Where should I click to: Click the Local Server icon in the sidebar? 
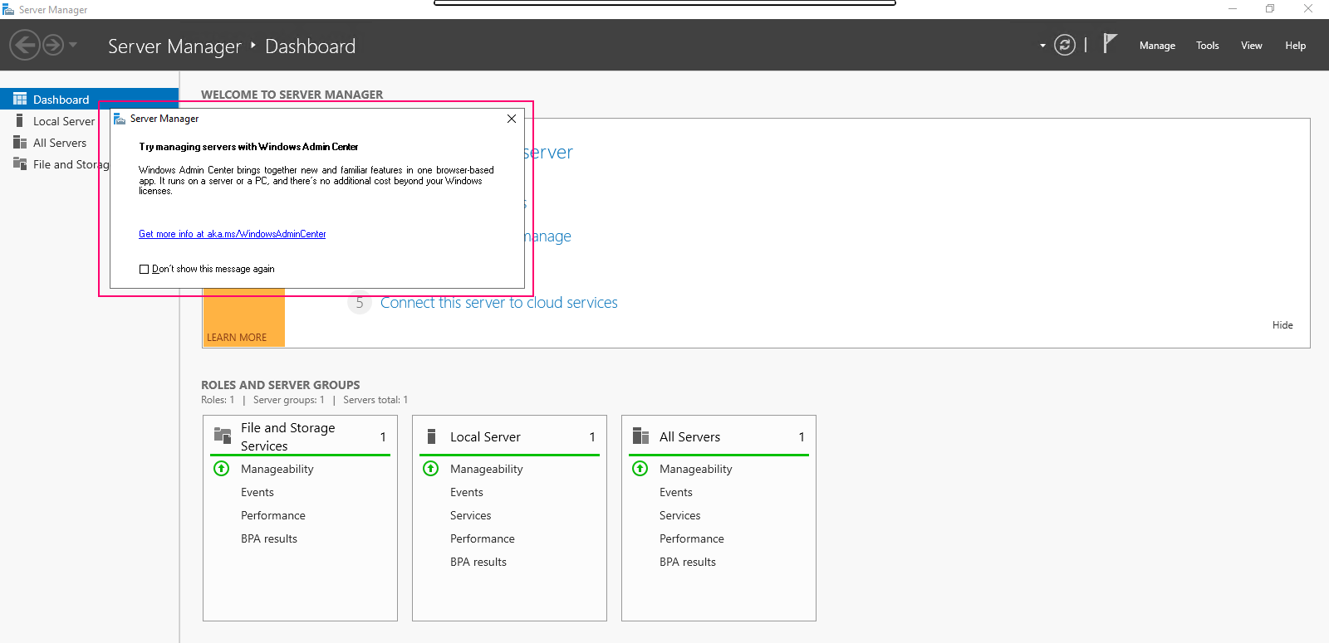[x=20, y=120]
